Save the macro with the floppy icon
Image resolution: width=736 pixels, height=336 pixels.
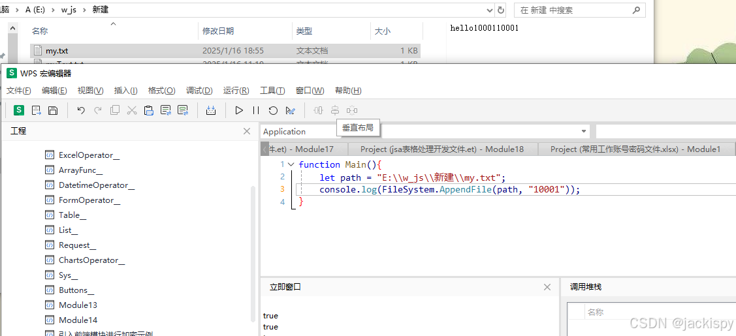pyautogui.click(x=53, y=110)
